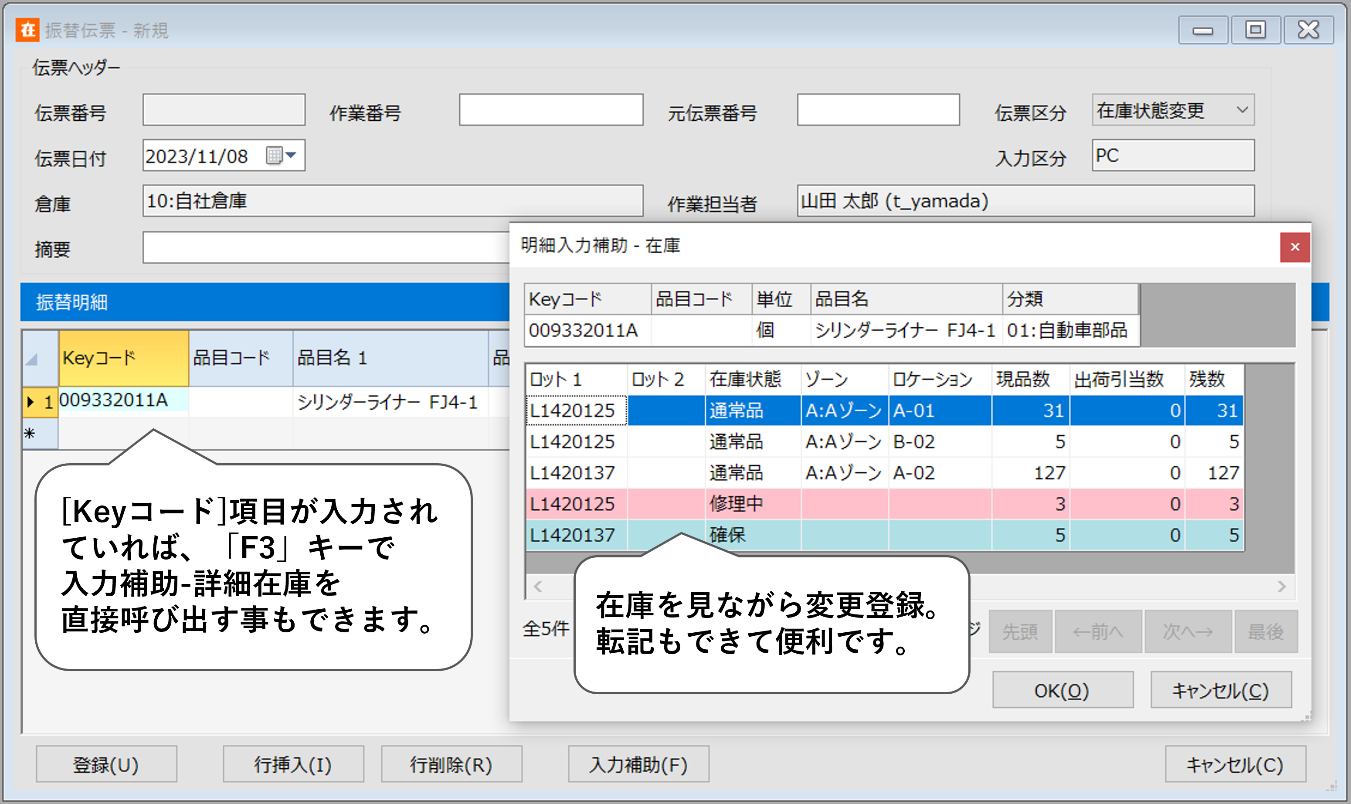Viewport: 1351px width, 804px height.
Task: Click the 在庫状態 column header
Action: (753, 379)
